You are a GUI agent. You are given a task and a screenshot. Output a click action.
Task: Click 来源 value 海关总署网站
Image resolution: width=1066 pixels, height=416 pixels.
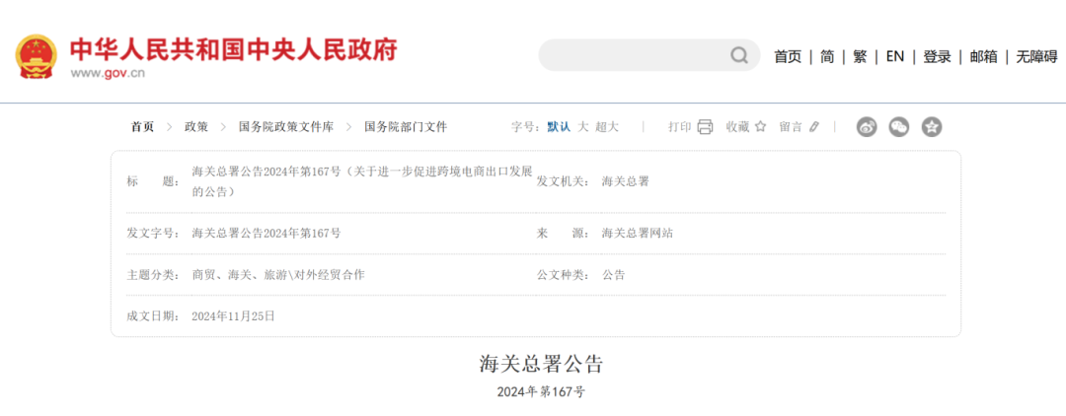click(638, 234)
